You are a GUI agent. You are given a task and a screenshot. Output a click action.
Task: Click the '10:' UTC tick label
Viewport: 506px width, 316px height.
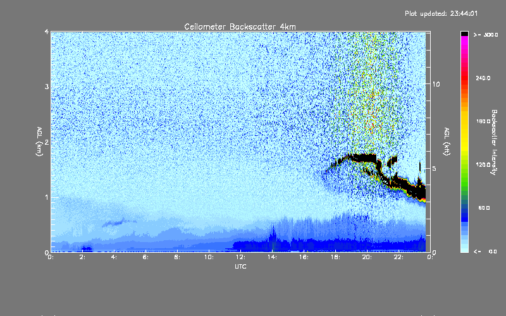point(209,257)
